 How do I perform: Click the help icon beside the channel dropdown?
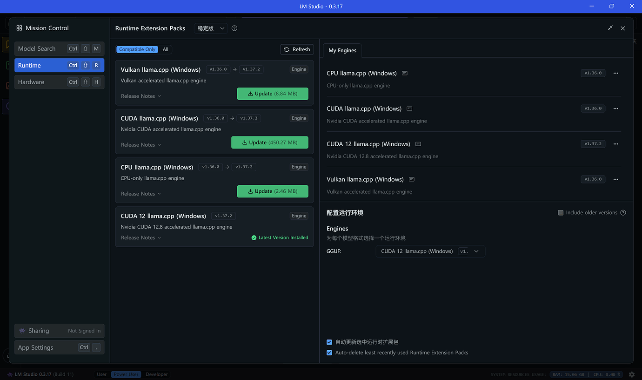coord(234,28)
